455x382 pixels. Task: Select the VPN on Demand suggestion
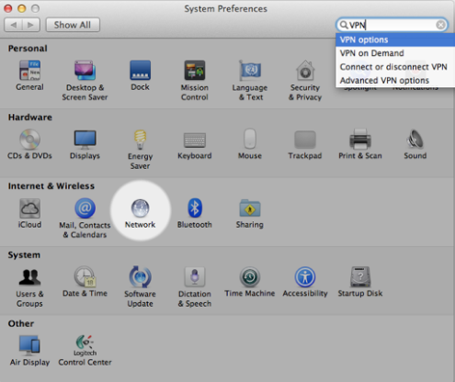pos(395,53)
